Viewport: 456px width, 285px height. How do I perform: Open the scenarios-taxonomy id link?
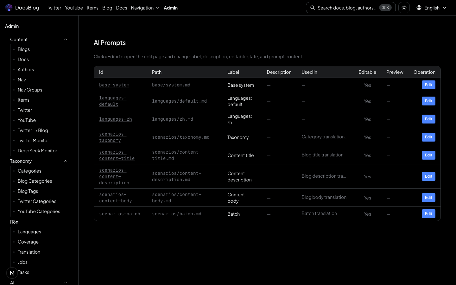coord(113,137)
